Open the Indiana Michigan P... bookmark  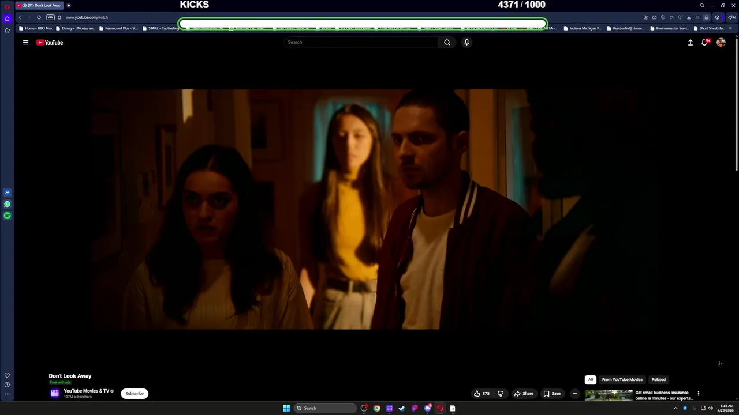tap(582, 28)
